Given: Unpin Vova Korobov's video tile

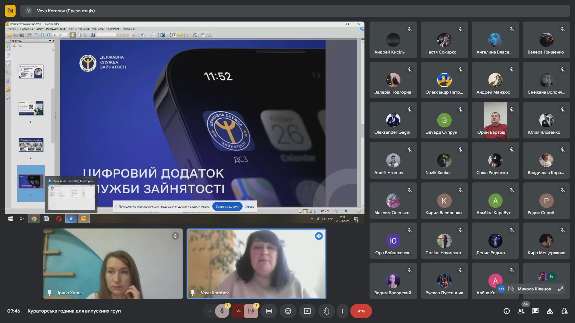Looking at the screenshot, I should point(193,293).
